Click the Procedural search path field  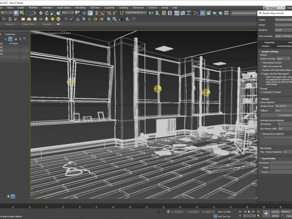pos(281,163)
